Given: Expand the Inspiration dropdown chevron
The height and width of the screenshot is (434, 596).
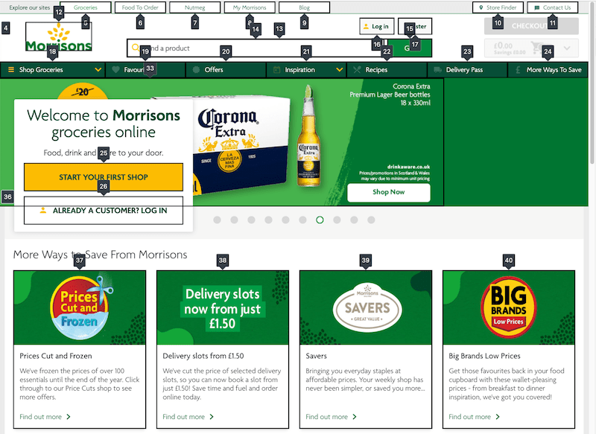Looking at the screenshot, I should (340, 70).
